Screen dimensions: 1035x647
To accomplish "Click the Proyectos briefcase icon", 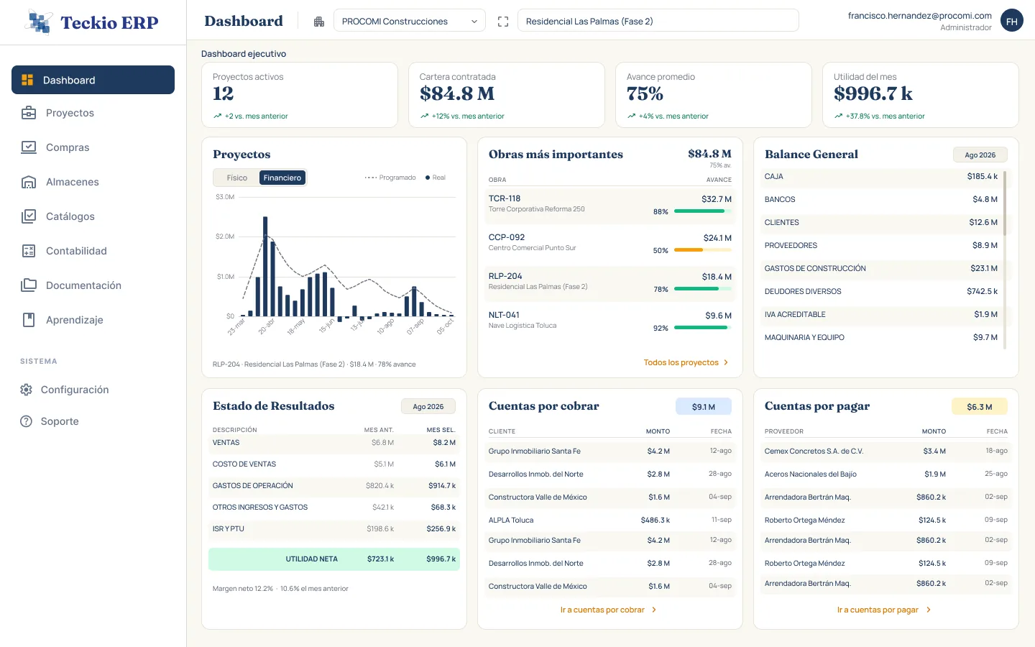I will click(29, 113).
